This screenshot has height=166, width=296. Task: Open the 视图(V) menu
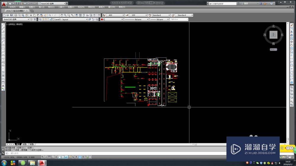point(32,7)
